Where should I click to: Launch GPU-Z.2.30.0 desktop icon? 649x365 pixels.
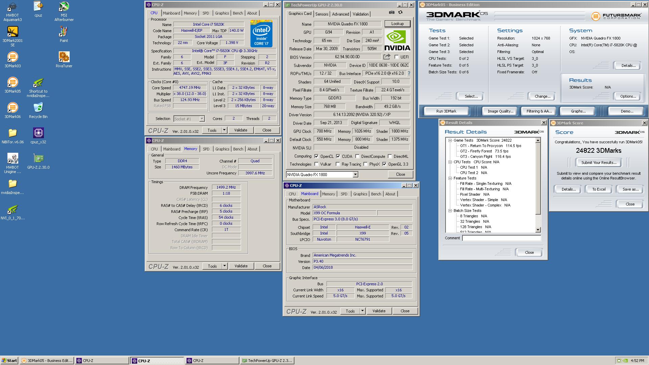[x=38, y=161]
